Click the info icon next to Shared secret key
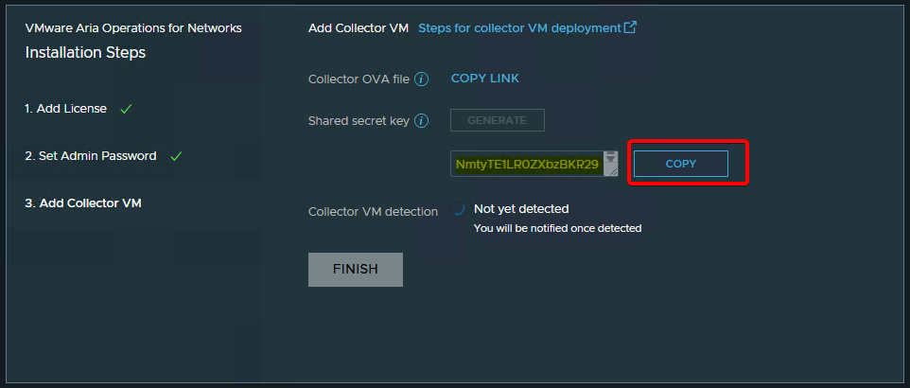This screenshot has width=910, height=388. pos(422,121)
